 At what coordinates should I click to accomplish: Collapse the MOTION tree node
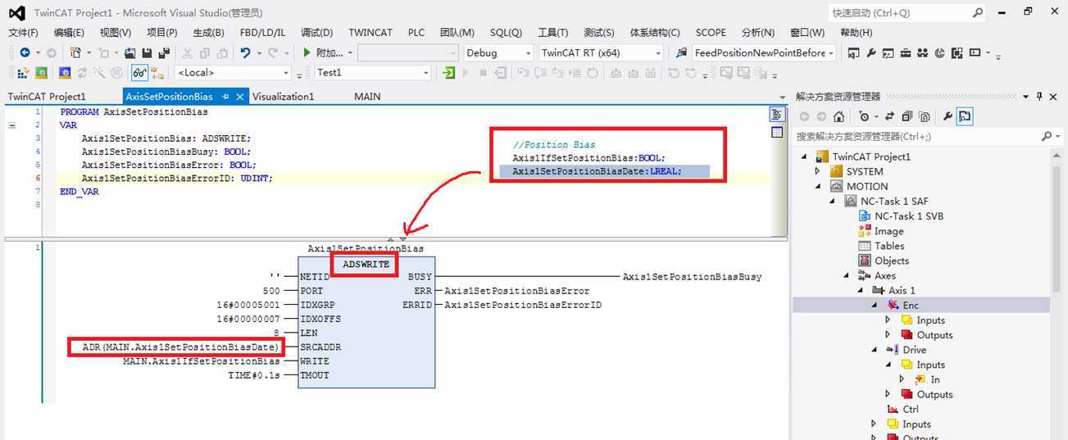pyautogui.click(x=817, y=186)
